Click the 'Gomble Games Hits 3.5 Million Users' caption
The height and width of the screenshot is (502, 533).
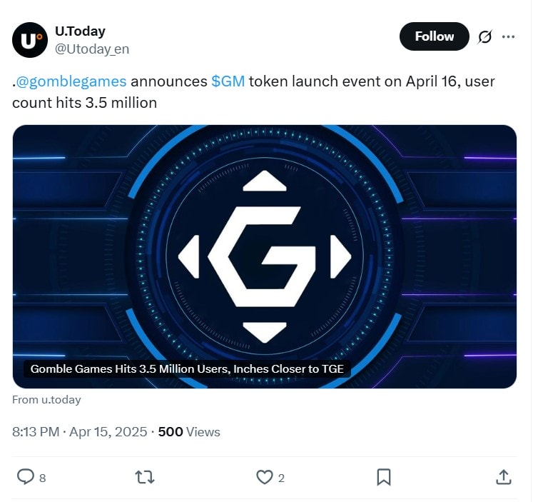pos(188,369)
